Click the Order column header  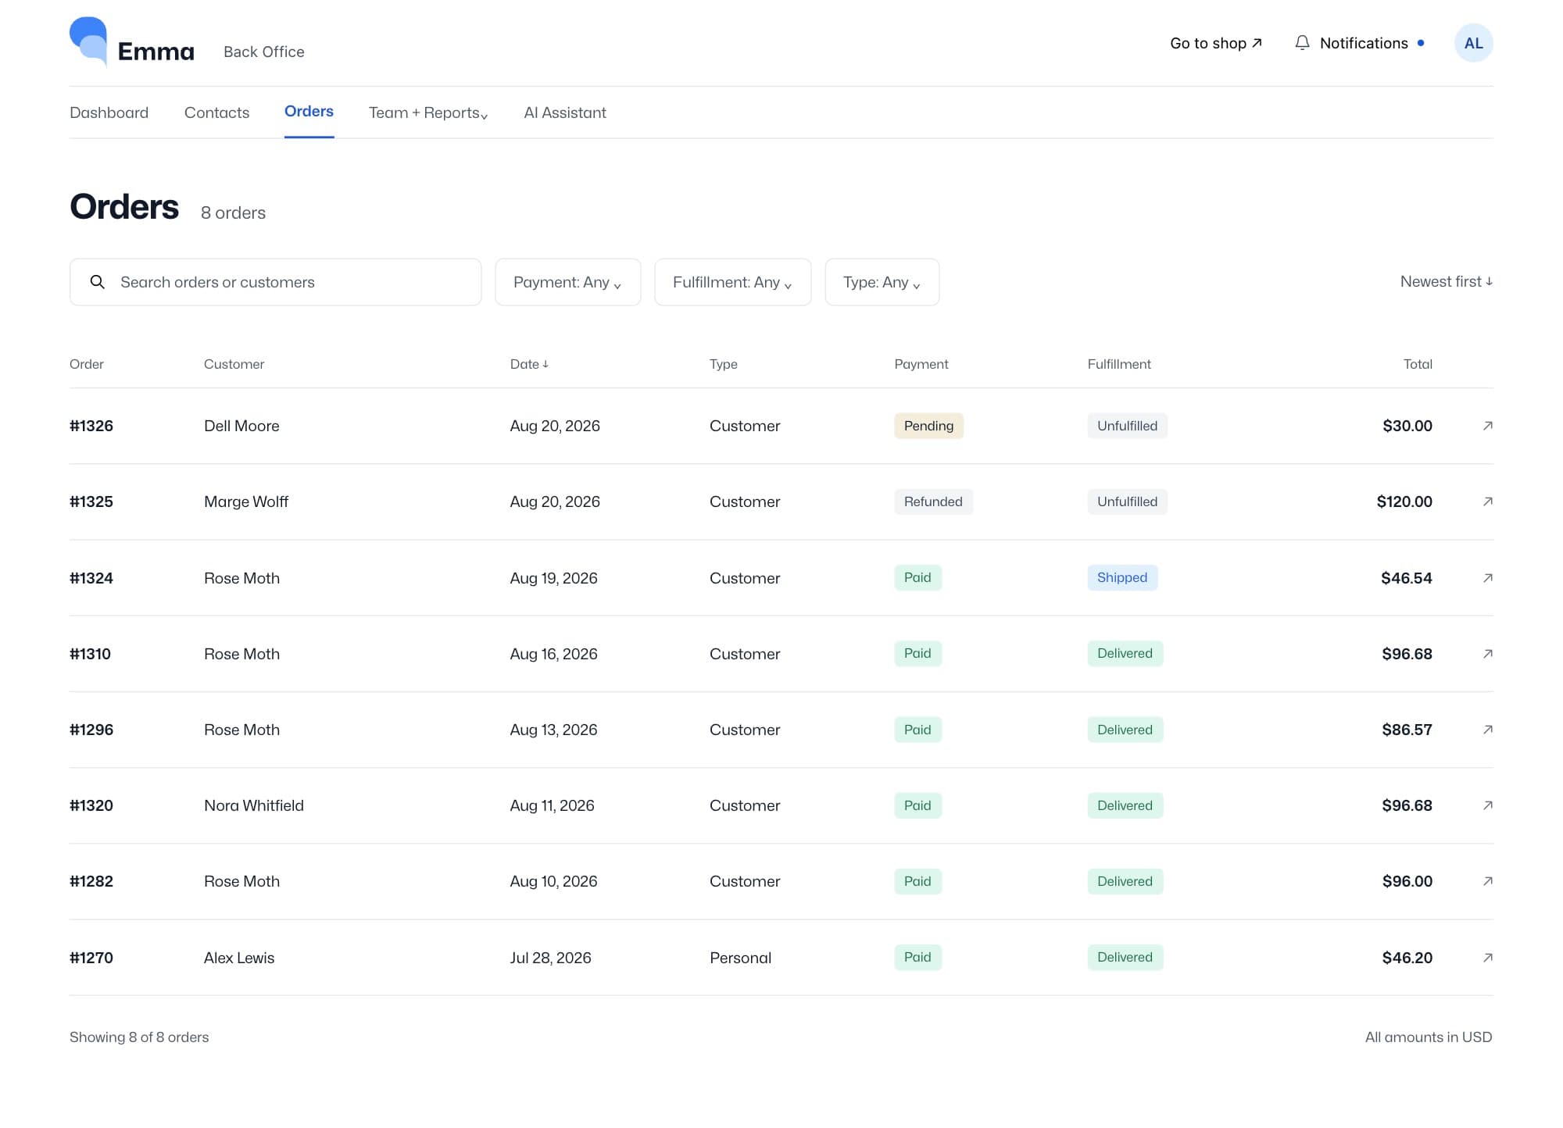[87, 364]
